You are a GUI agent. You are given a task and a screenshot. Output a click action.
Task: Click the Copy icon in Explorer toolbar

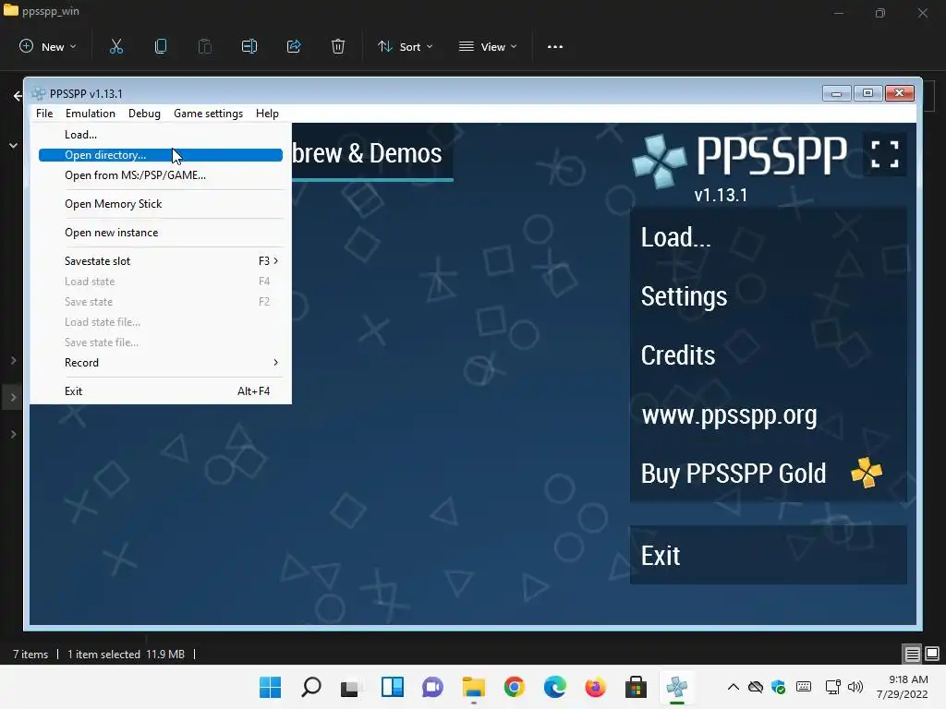pyautogui.click(x=161, y=46)
